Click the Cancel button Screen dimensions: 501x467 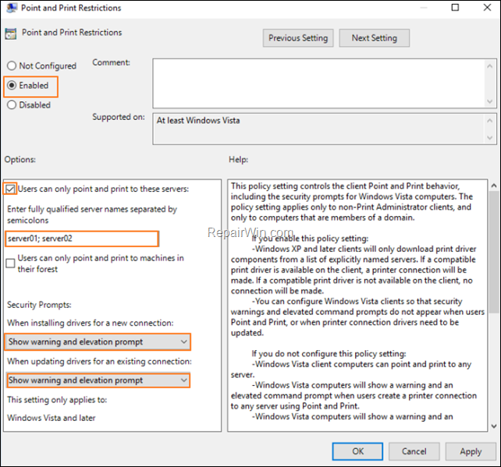coord(414,451)
